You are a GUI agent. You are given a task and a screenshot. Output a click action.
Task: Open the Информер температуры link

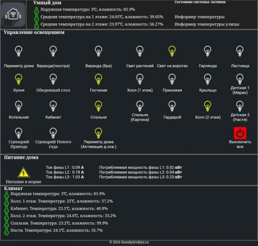pos(199,17)
